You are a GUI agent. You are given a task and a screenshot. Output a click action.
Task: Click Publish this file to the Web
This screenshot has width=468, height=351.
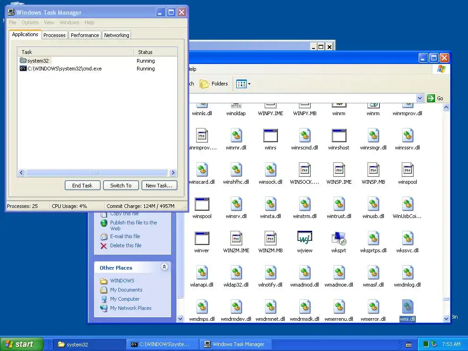coord(133,225)
